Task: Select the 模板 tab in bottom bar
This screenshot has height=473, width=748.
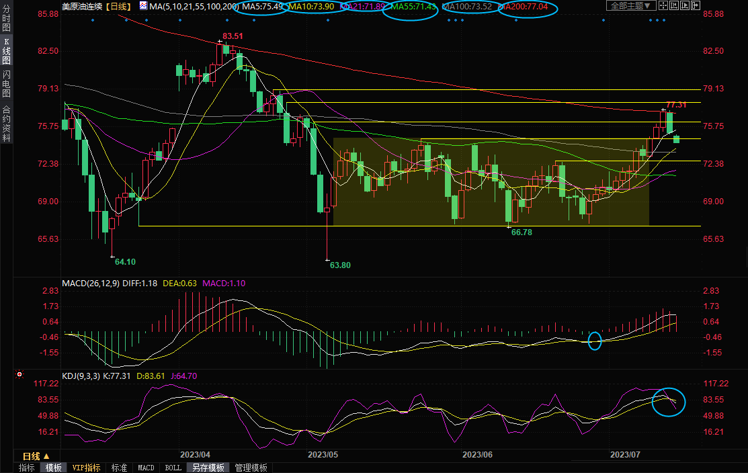Action: 54,468
